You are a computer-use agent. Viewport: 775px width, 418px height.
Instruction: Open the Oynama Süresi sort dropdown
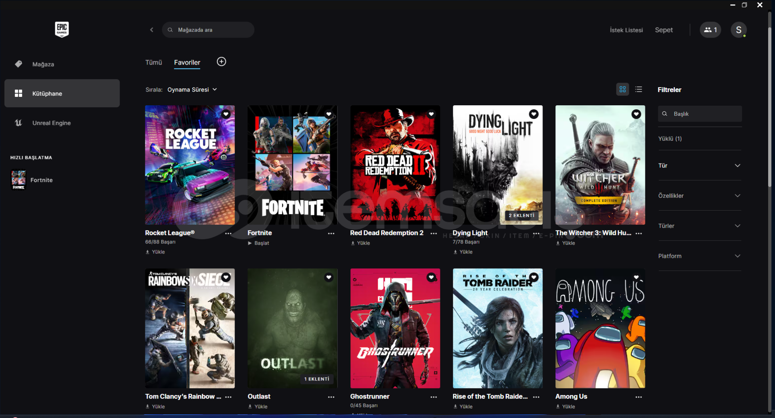coord(192,90)
